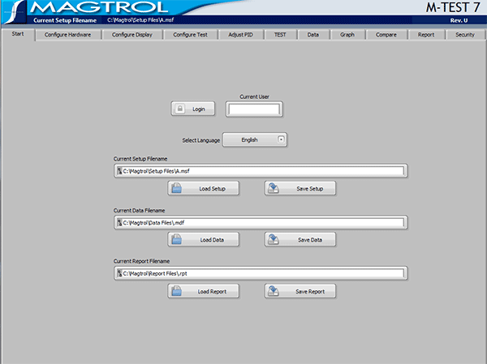Click the data file path ending in .mdf
The height and width of the screenshot is (364, 487).
(153, 222)
